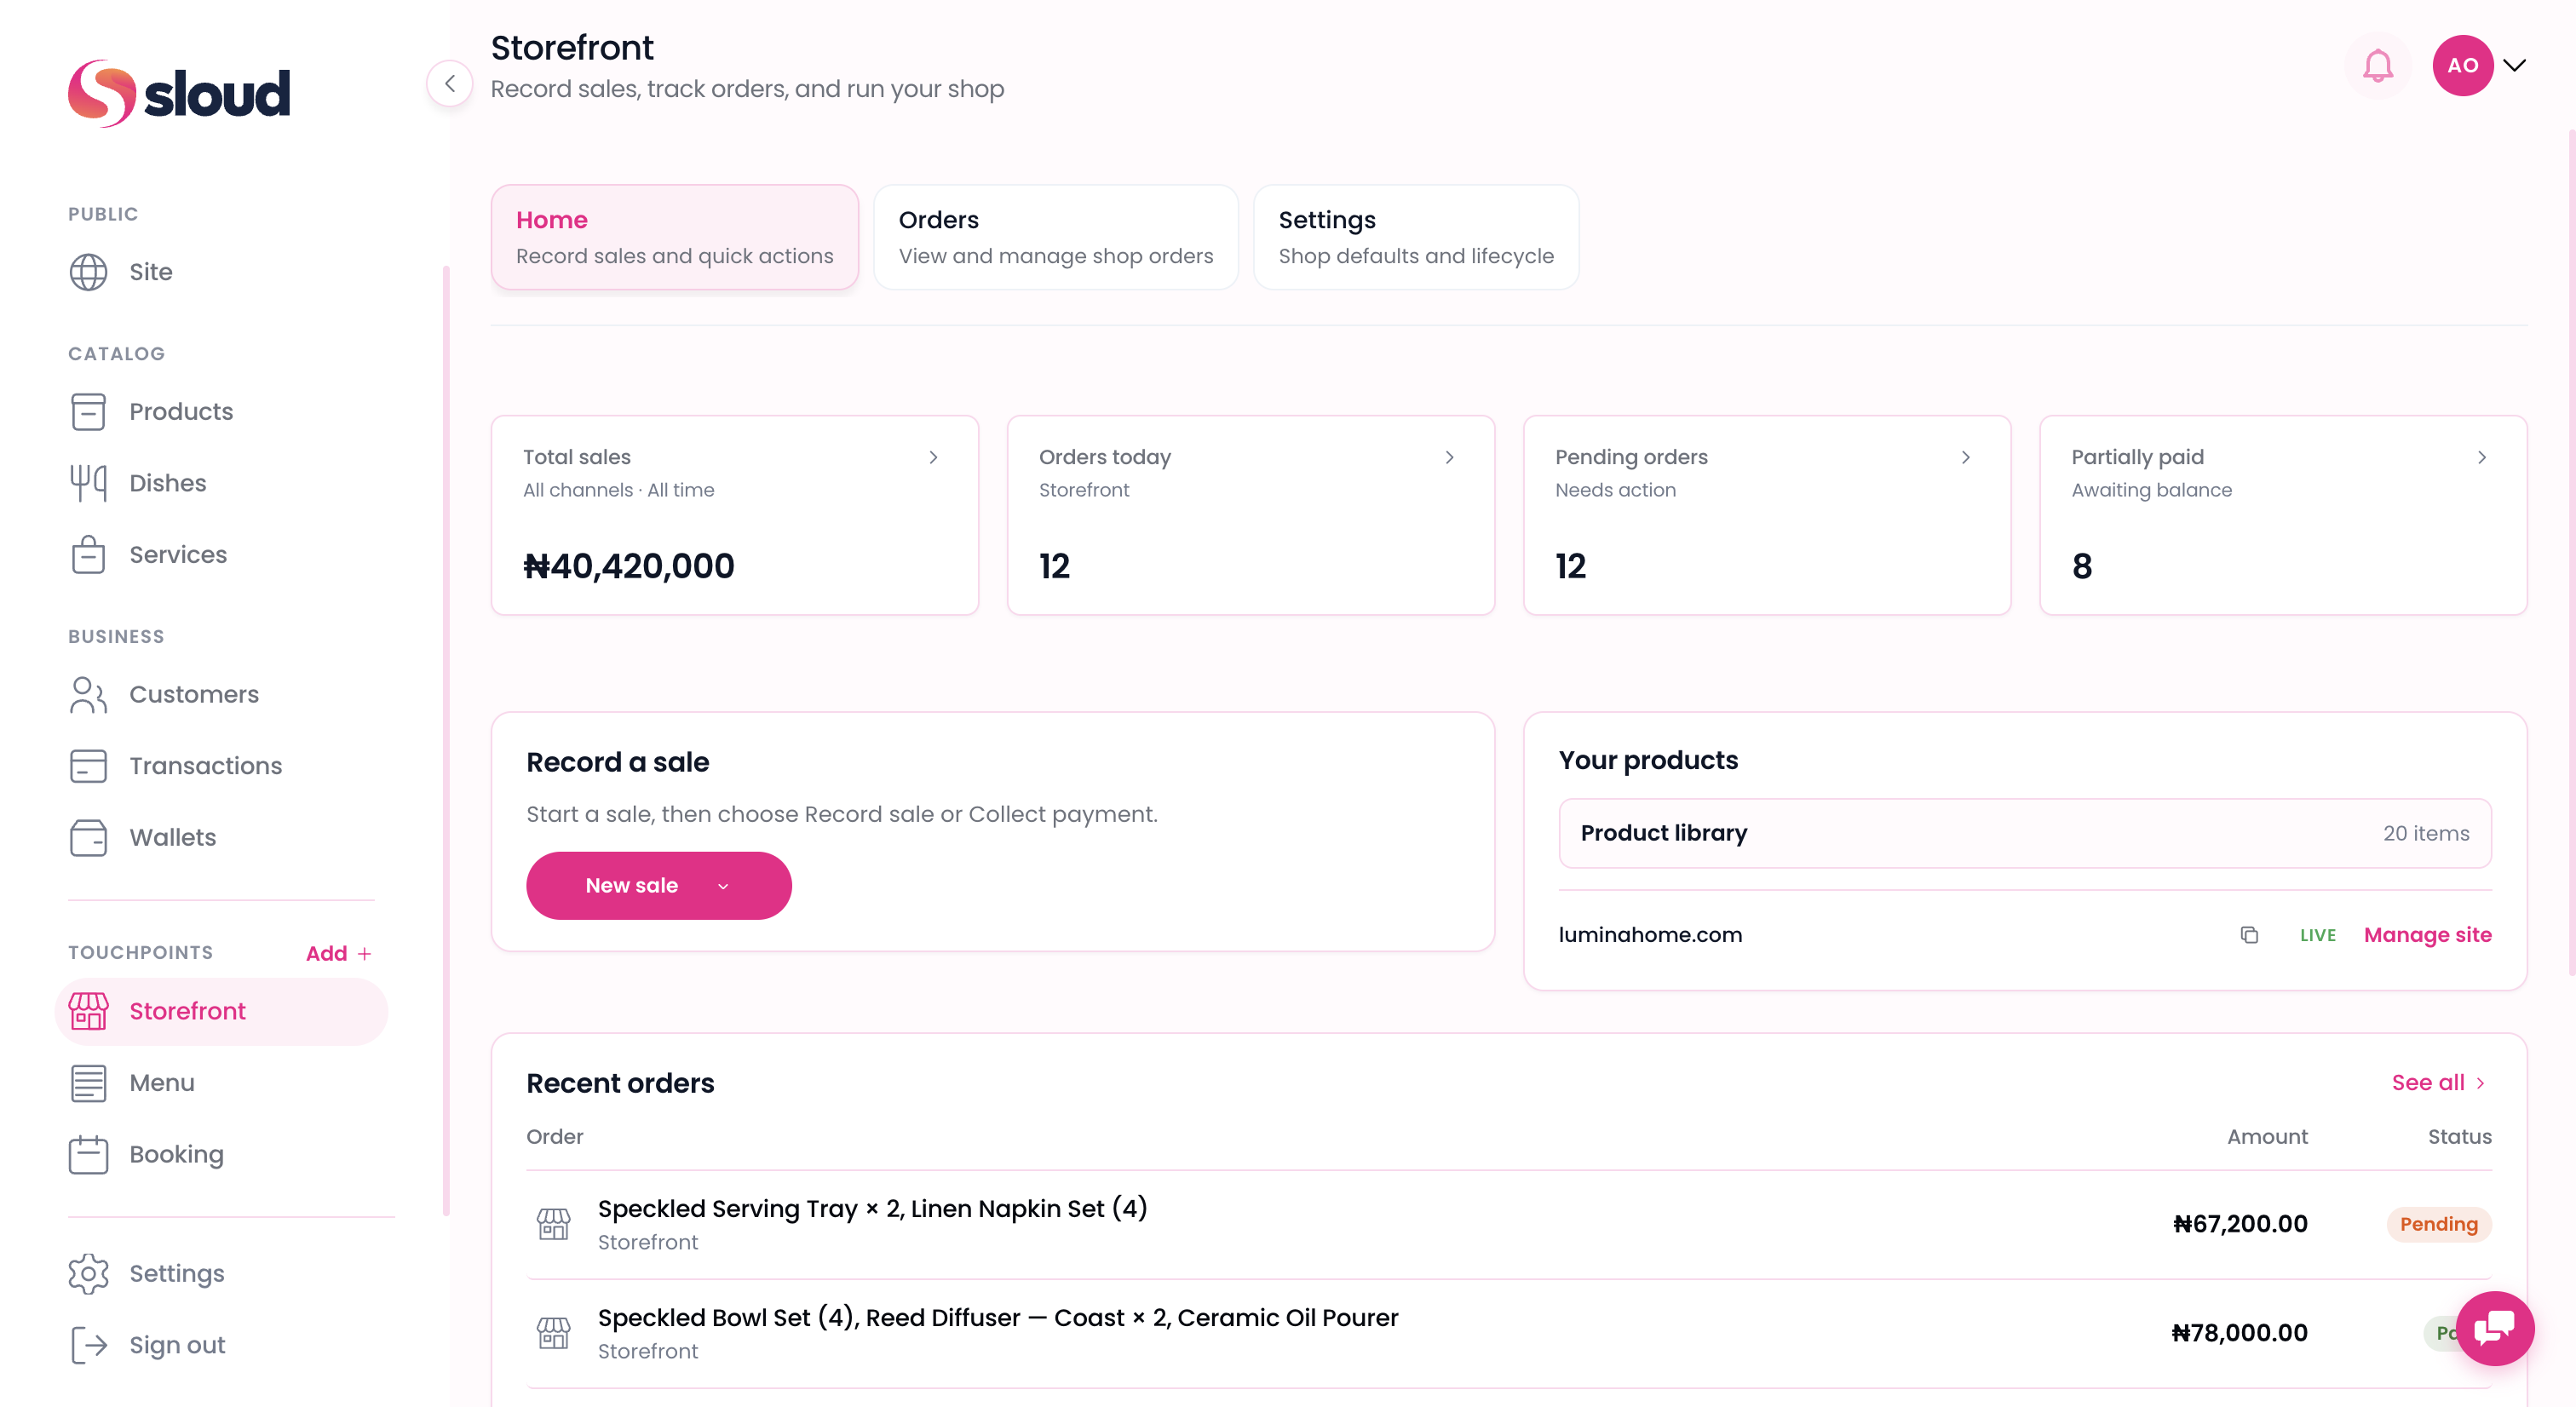The image size is (2576, 1407).
Task: Expand the account menu chevron
Action: [x=2514, y=66]
